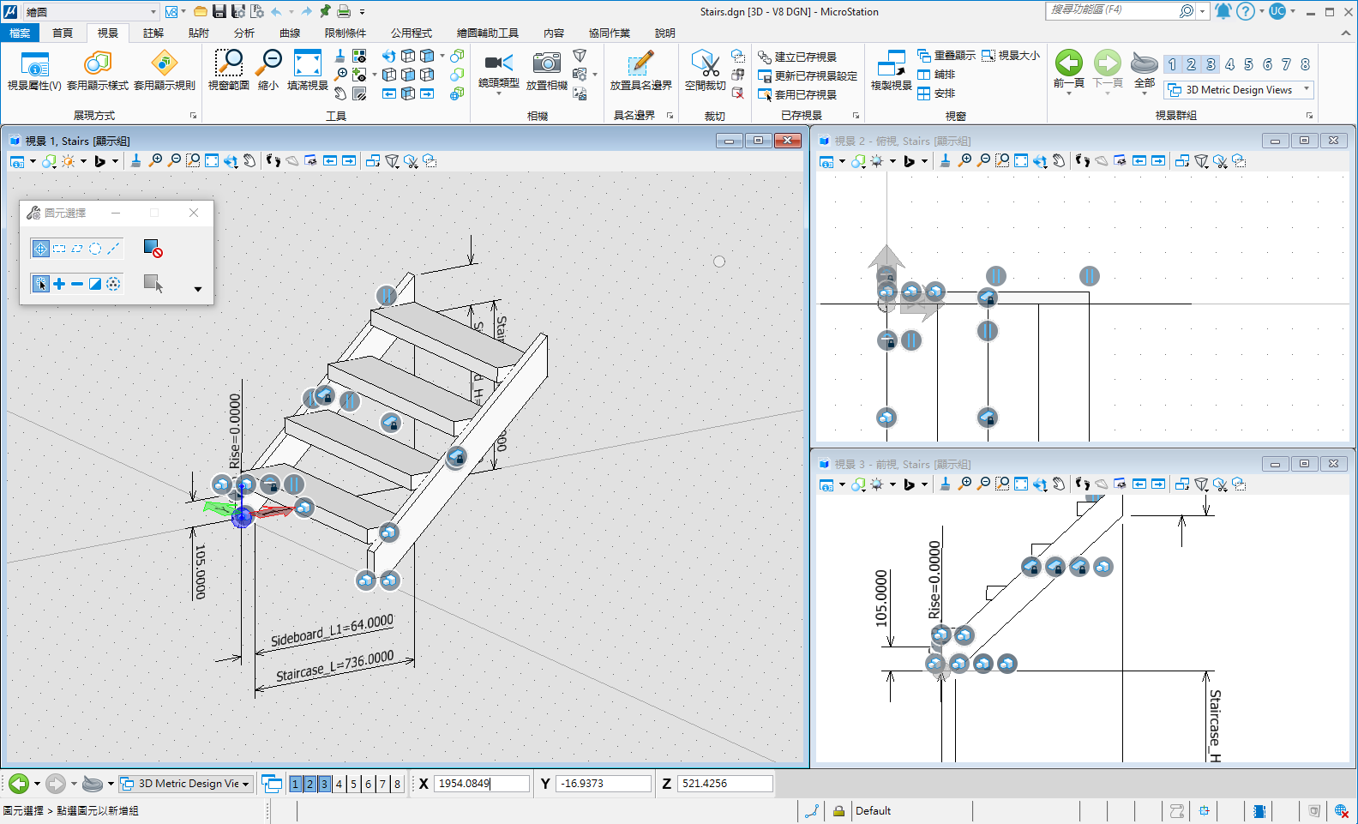This screenshot has height=824, width=1358.
Task: Click Rotate View icon in View 1 toolbar
Action: (231, 161)
